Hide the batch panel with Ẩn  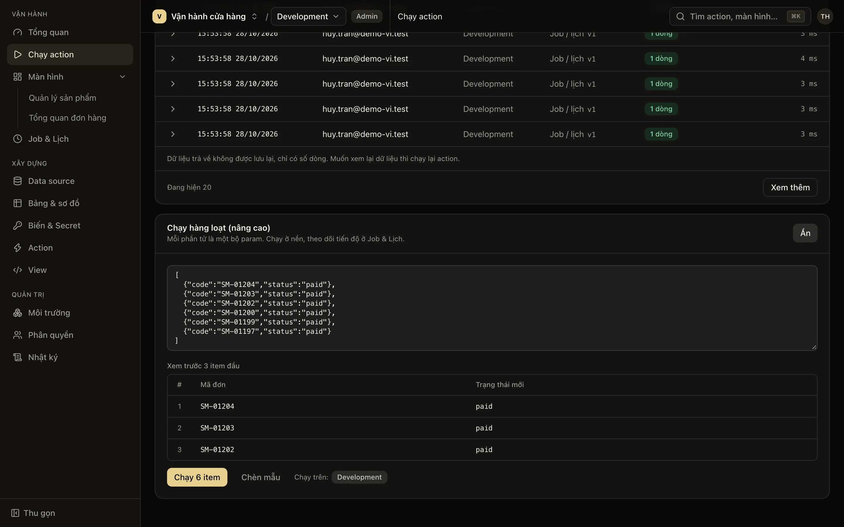tap(805, 233)
